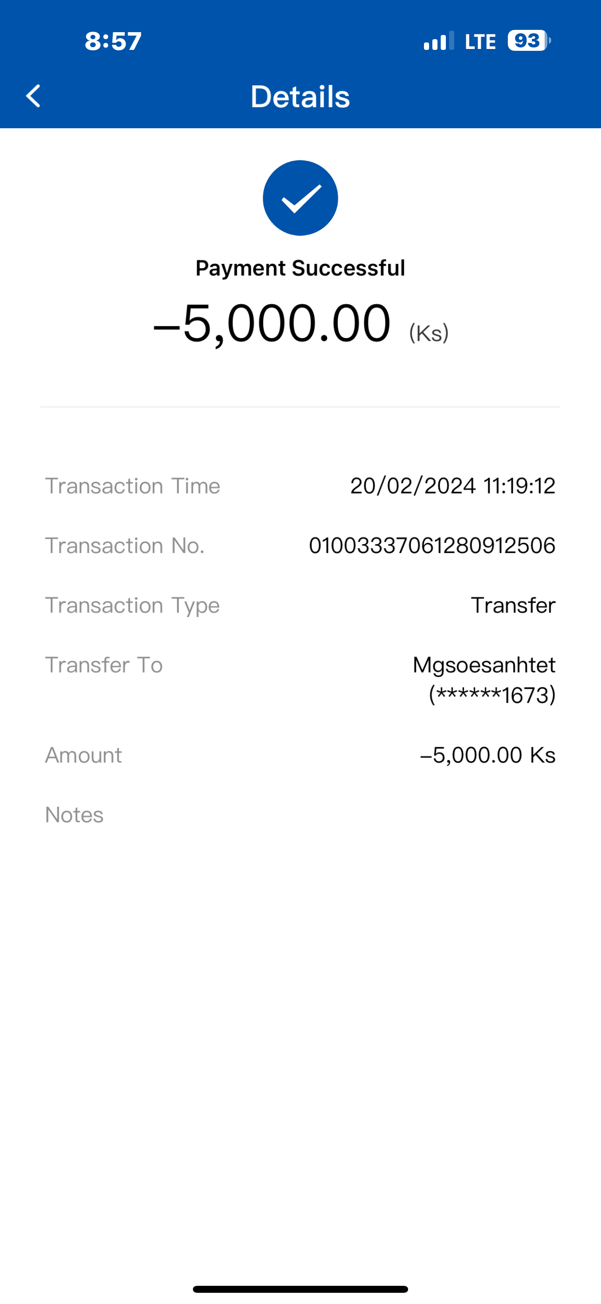This screenshot has width=601, height=1304.
Task: Tap the Transaction Time label
Action: pos(132,486)
